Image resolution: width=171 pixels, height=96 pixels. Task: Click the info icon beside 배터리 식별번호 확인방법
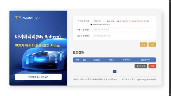[x=91, y=25]
